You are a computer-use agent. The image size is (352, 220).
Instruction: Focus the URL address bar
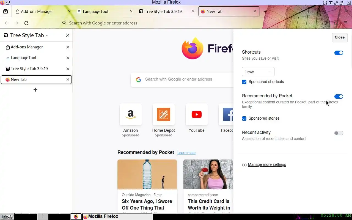pyautogui.click(x=190, y=23)
